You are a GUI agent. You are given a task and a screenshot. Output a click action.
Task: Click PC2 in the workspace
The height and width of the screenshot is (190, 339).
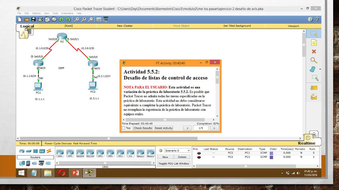click(x=93, y=85)
